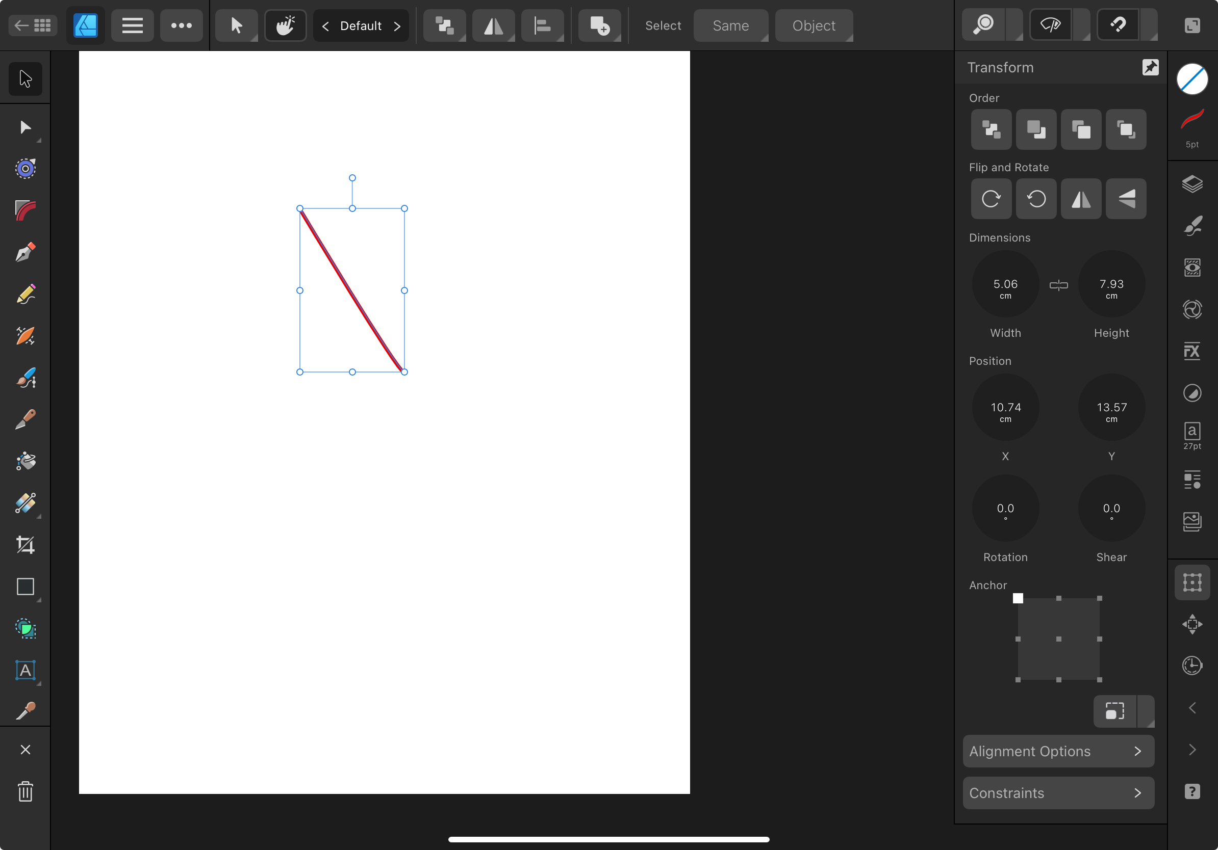Flip selection vertically

point(1126,199)
